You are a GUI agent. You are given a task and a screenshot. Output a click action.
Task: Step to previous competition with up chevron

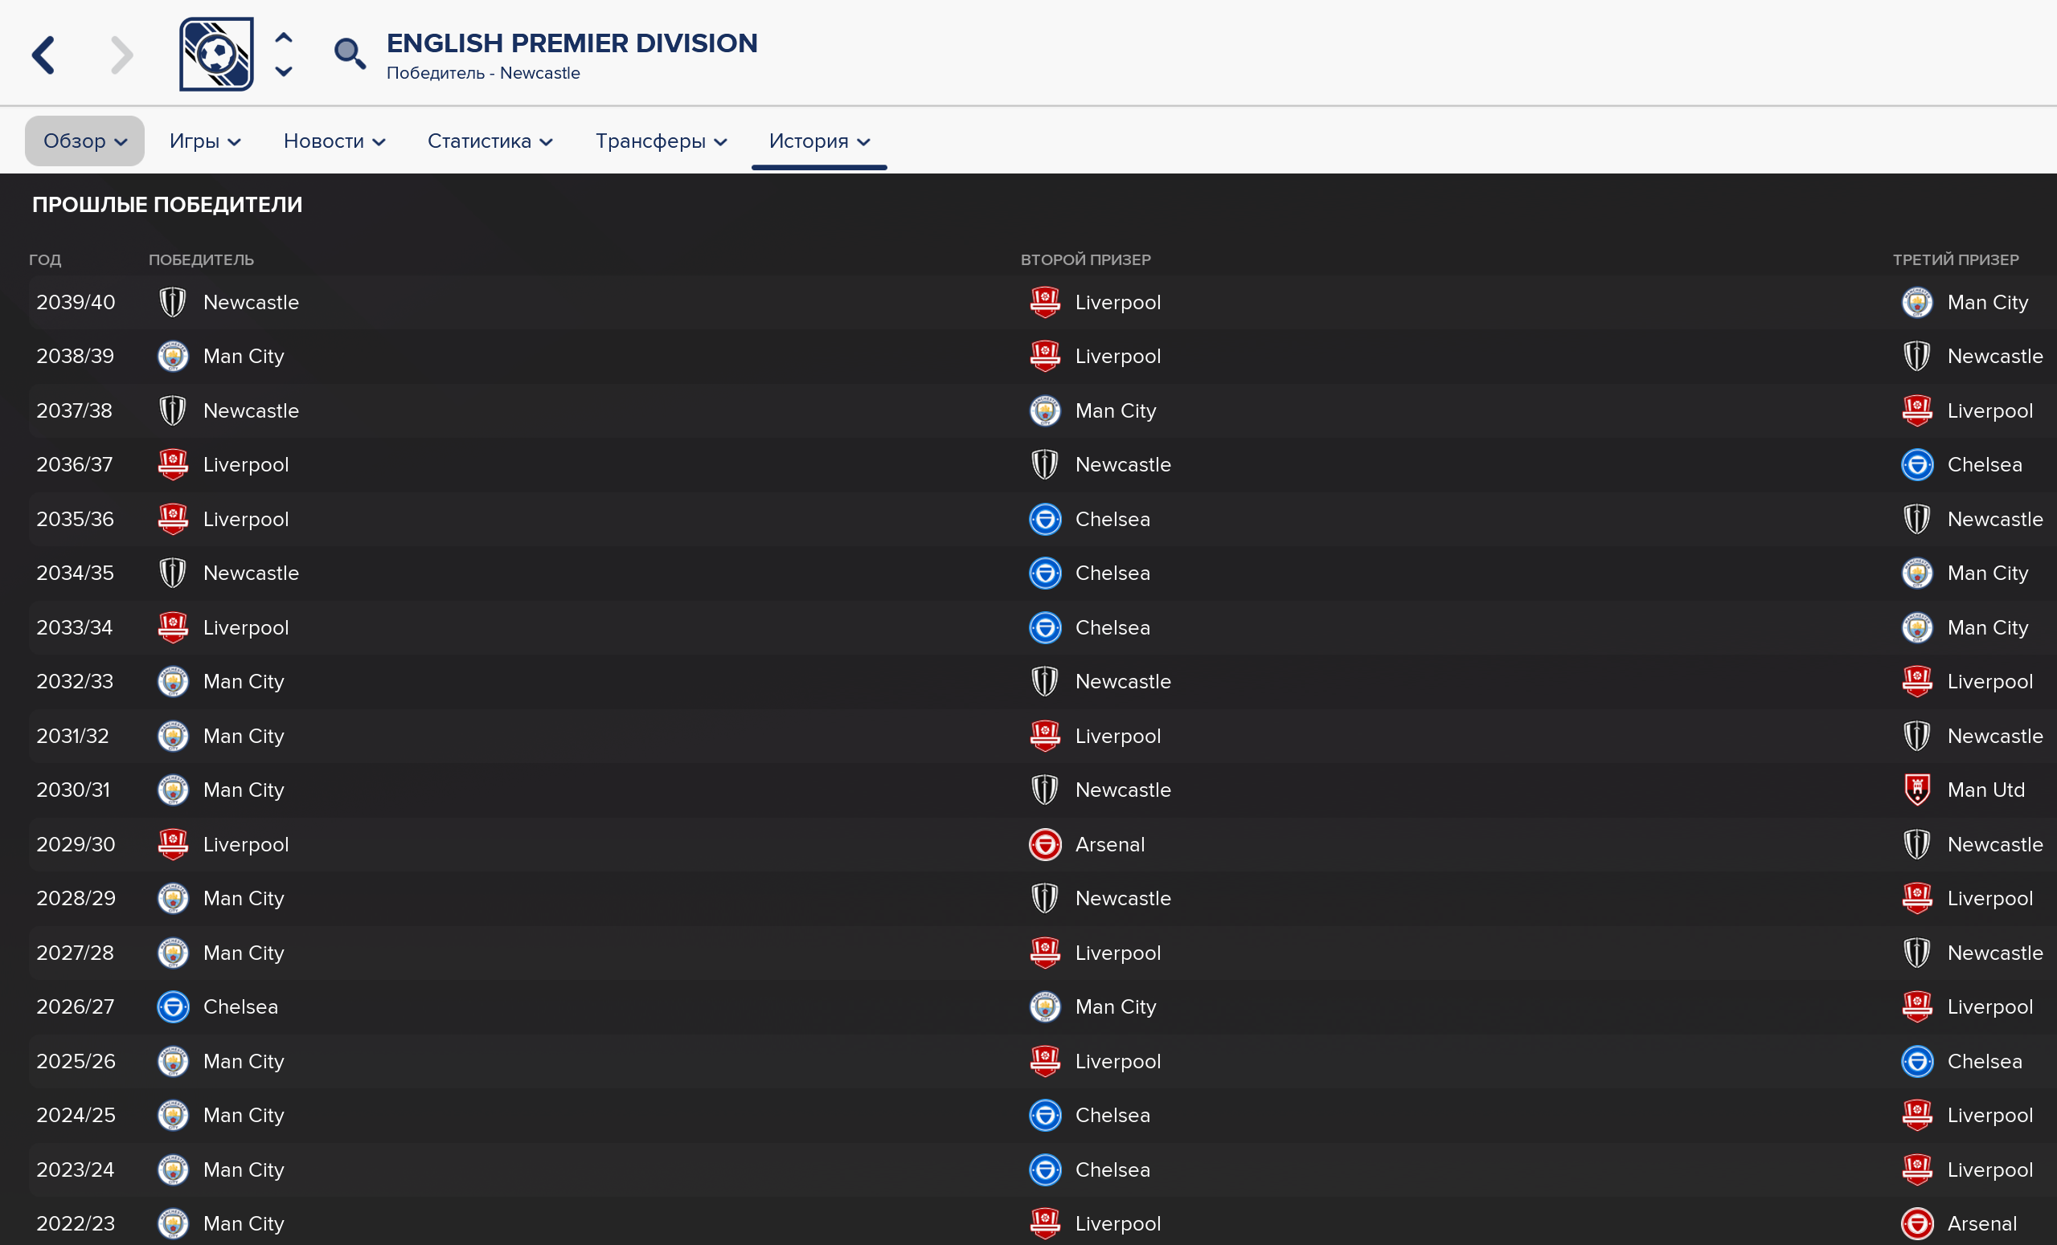coord(284,39)
